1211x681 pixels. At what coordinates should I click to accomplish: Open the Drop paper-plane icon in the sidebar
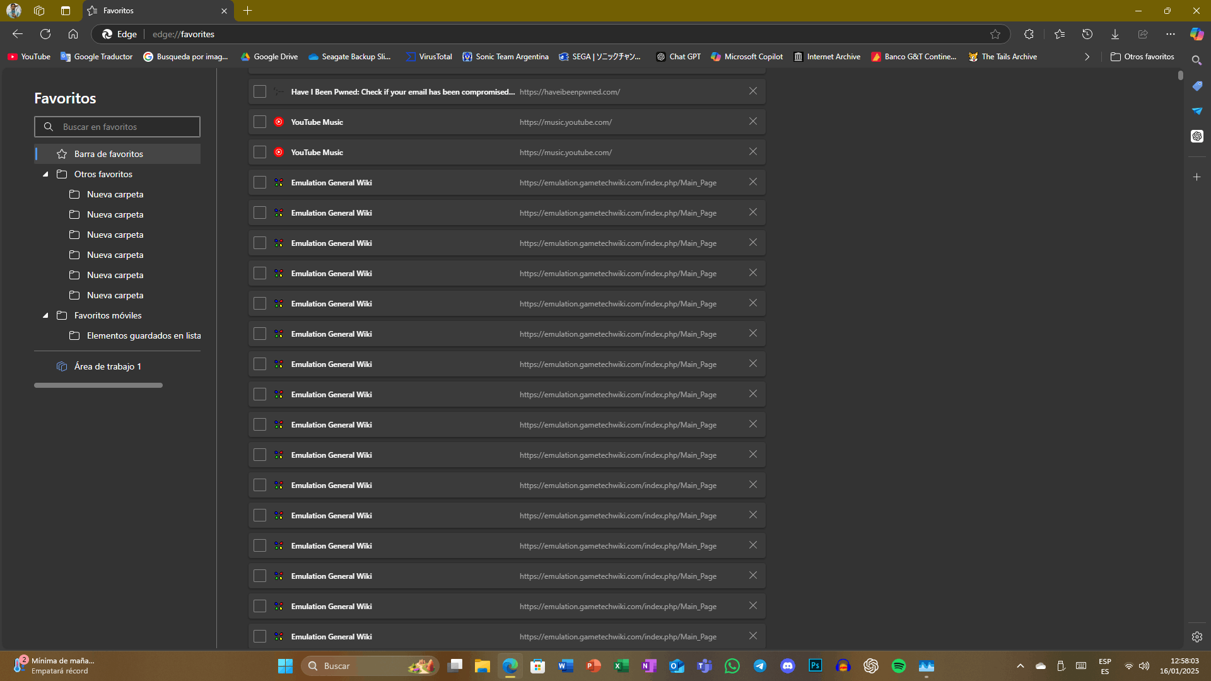[x=1198, y=111]
